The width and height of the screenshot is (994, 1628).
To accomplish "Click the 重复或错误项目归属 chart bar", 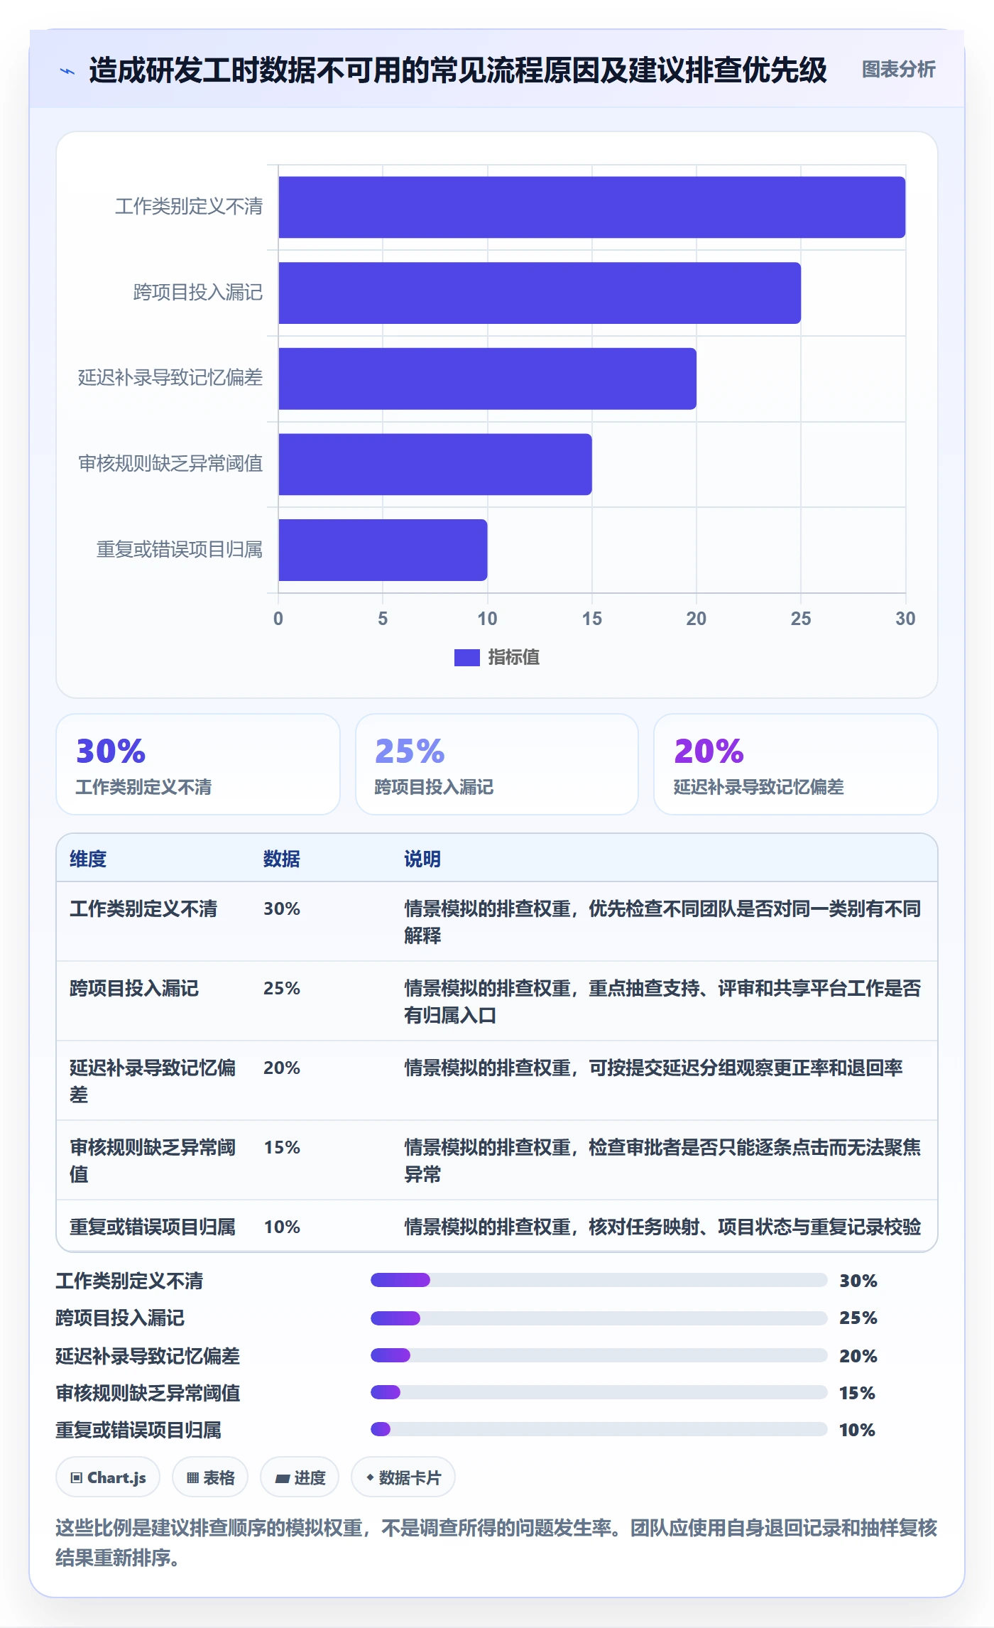I will [x=383, y=550].
